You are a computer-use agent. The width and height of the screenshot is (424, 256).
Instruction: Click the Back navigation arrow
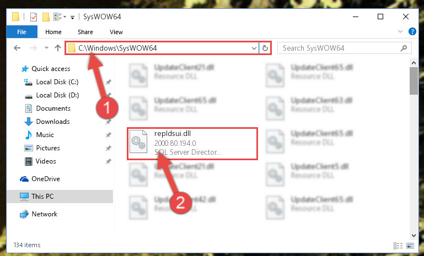coord(17,48)
